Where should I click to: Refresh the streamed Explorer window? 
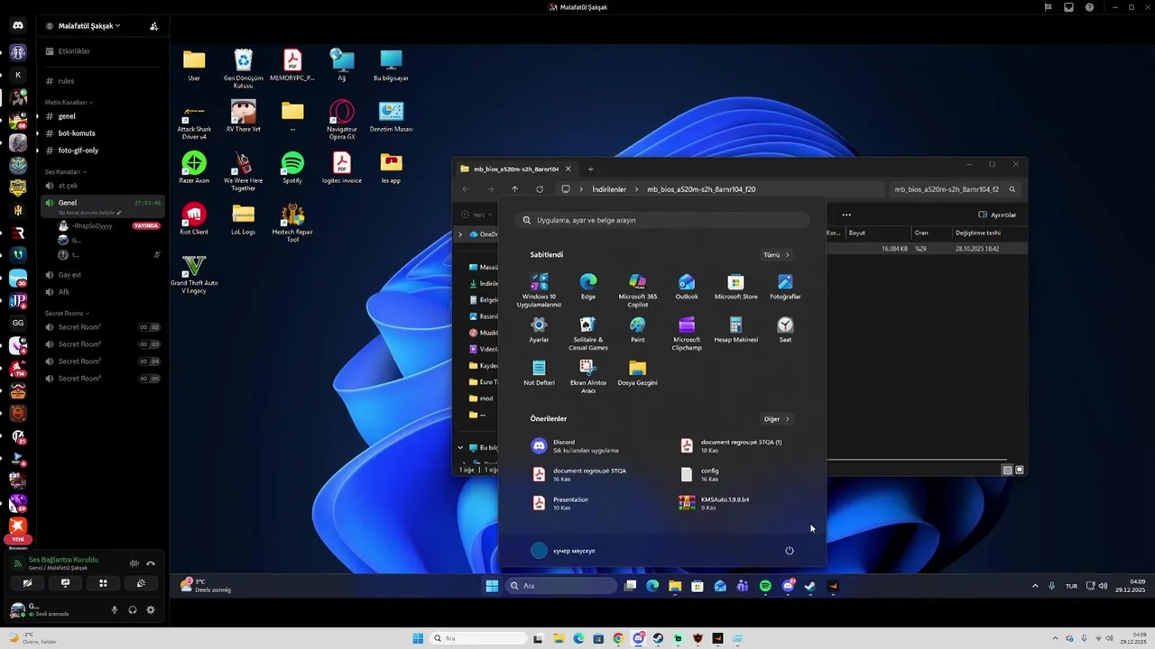point(540,189)
